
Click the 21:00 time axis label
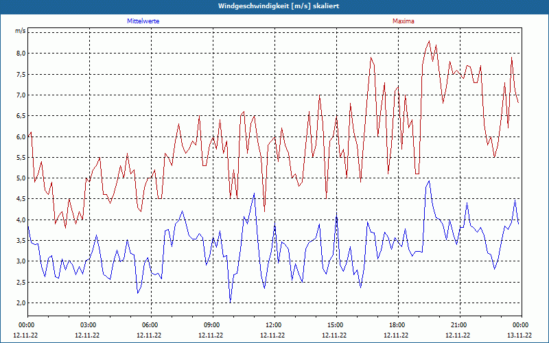(460, 324)
